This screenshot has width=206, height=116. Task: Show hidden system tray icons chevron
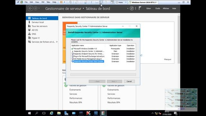[152, 113]
